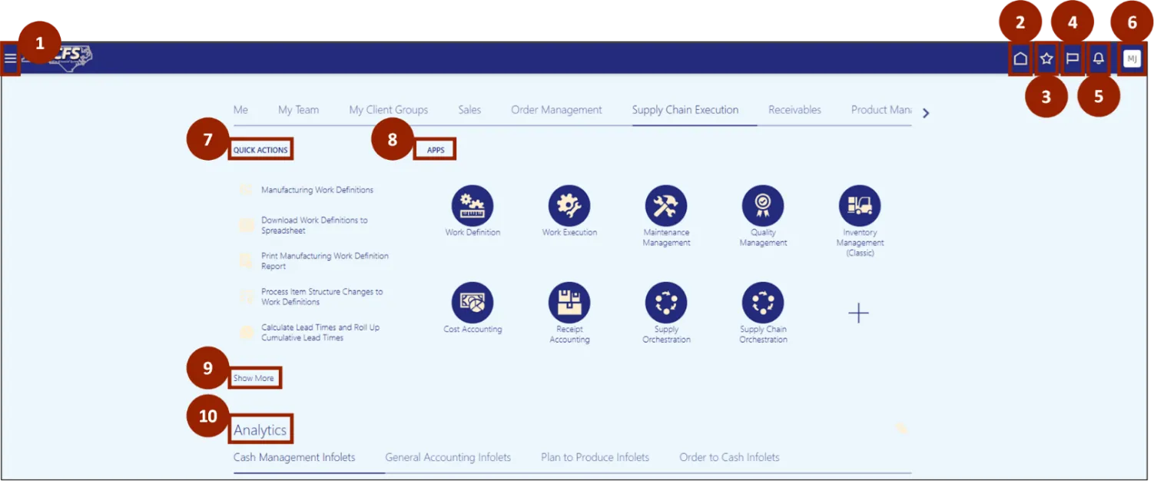Open Quality Management app icon
1154x481 pixels.
(763, 206)
